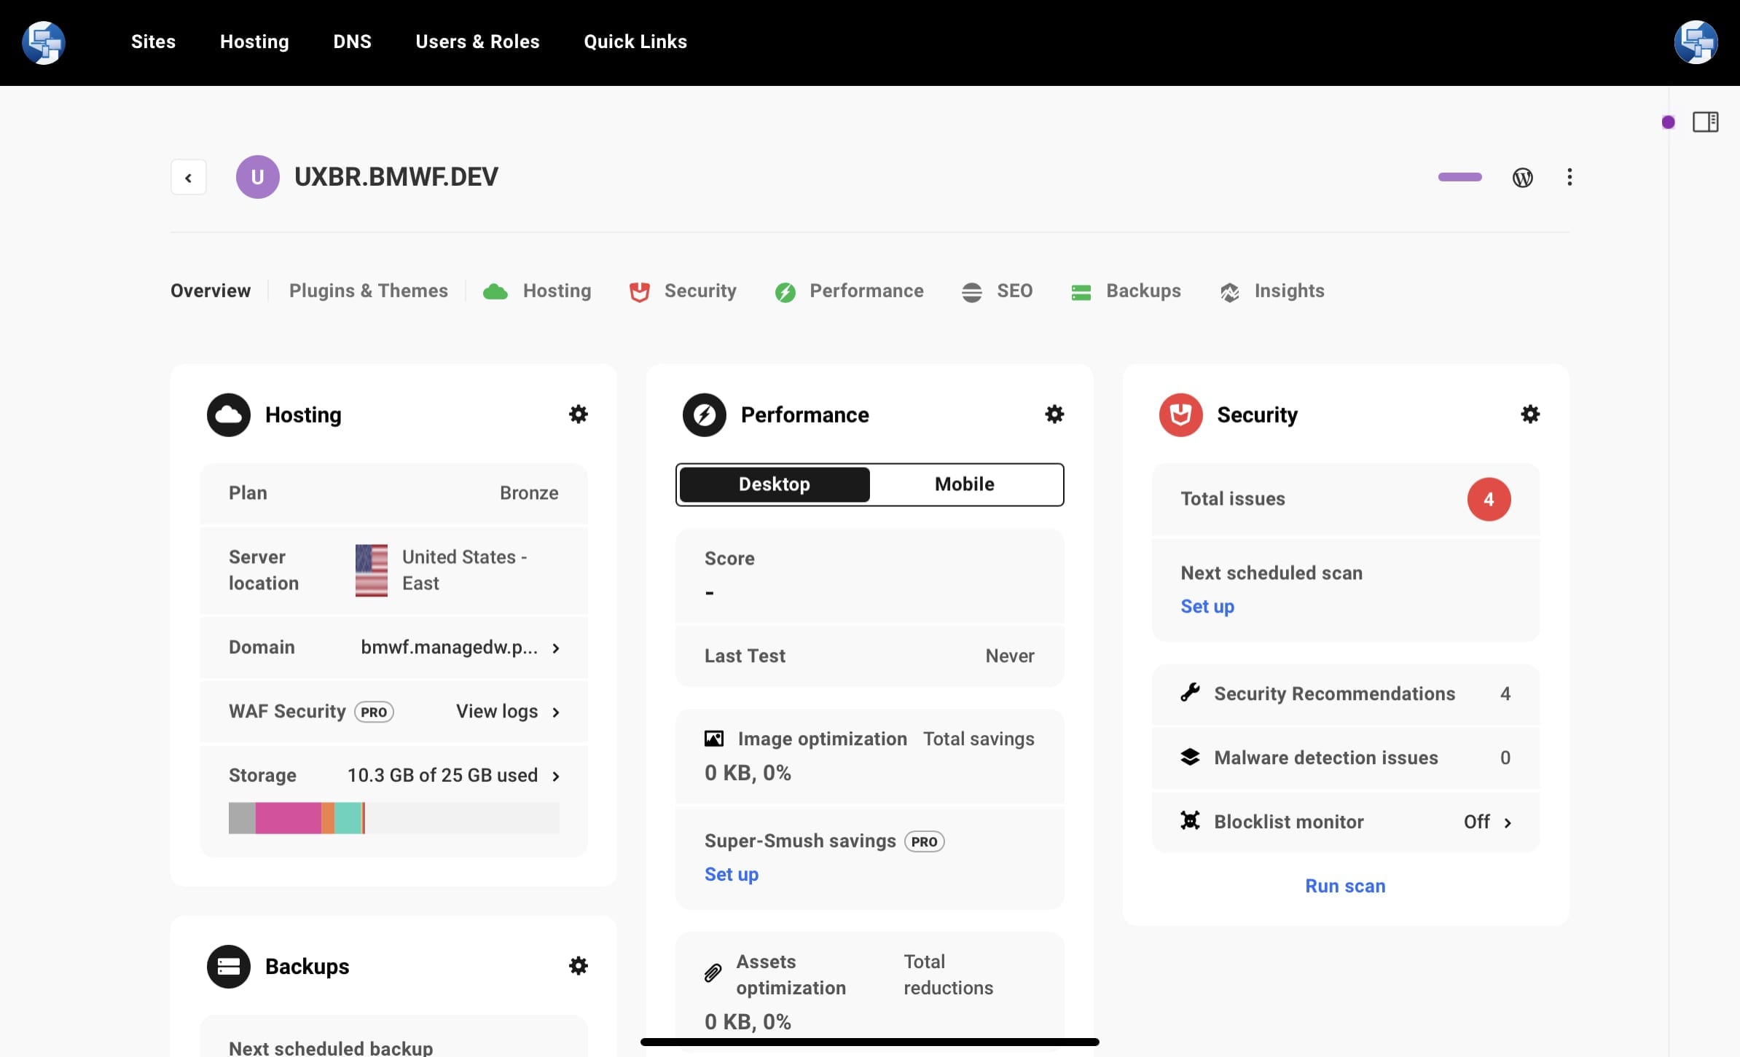Image resolution: width=1740 pixels, height=1057 pixels.
Task: Open the Quick Links menu
Action: pos(635,42)
